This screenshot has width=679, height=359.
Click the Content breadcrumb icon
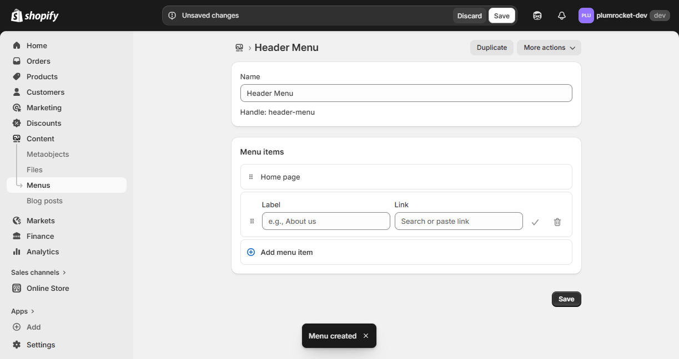(239, 48)
